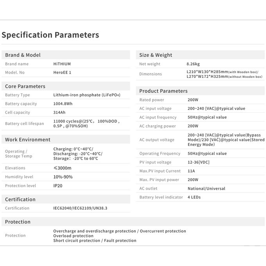
Task: Click the HiTHIUM brand name value
Action: pos(62,64)
